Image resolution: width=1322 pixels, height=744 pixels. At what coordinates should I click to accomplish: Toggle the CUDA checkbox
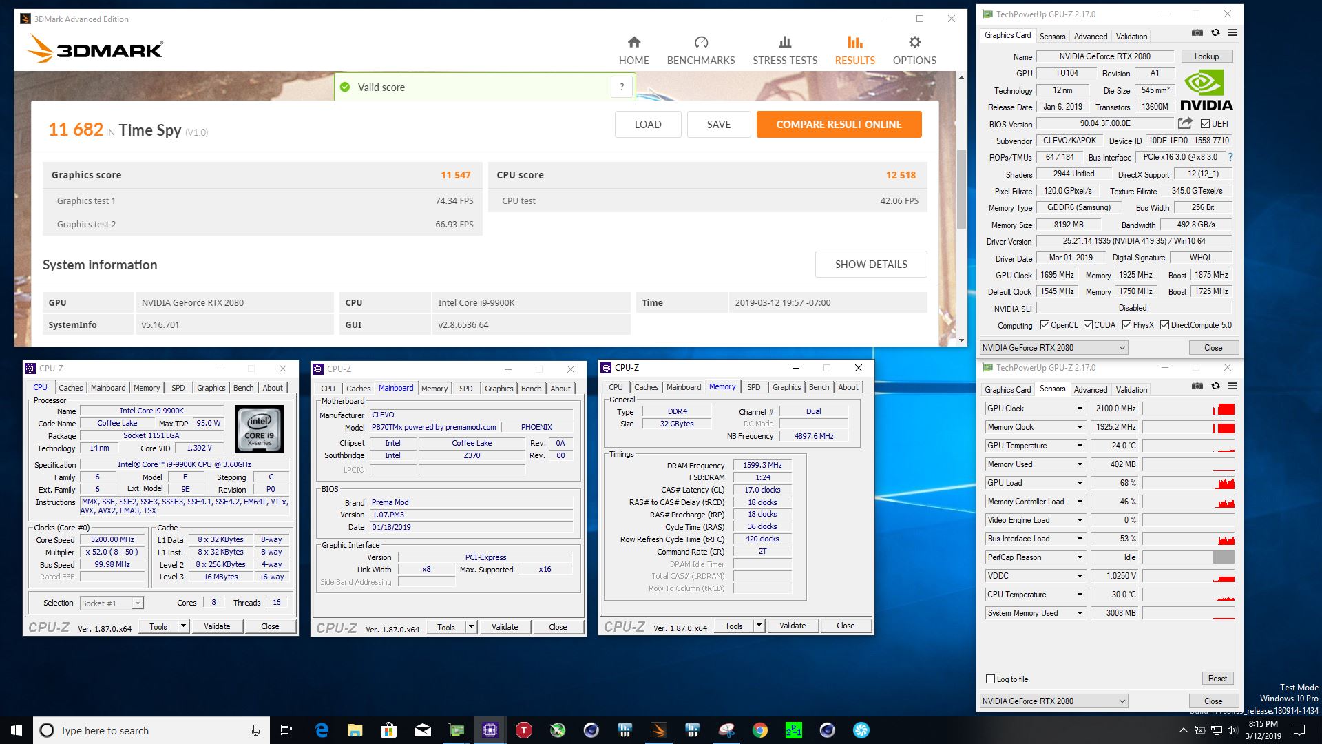tap(1088, 325)
